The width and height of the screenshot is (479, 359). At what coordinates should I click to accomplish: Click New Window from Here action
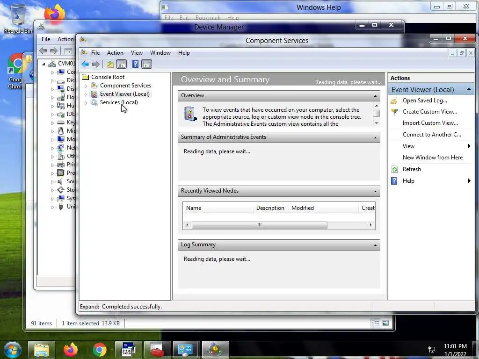(x=432, y=158)
